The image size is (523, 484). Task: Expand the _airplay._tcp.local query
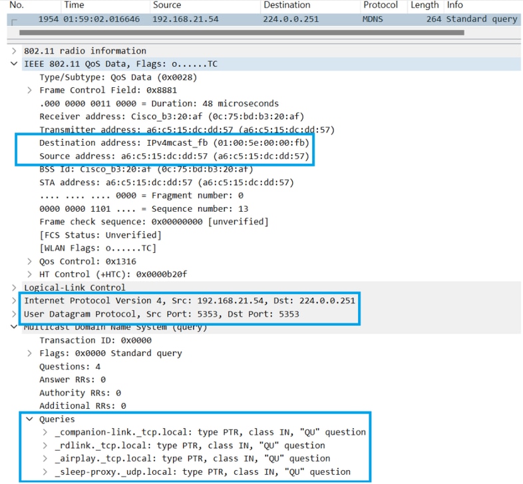[45, 459]
